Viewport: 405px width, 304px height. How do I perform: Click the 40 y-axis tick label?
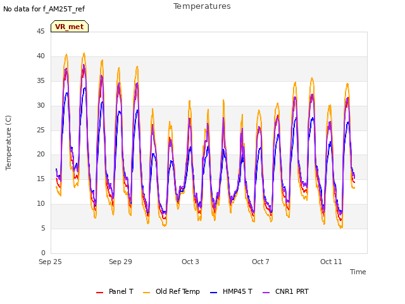(40, 56)
